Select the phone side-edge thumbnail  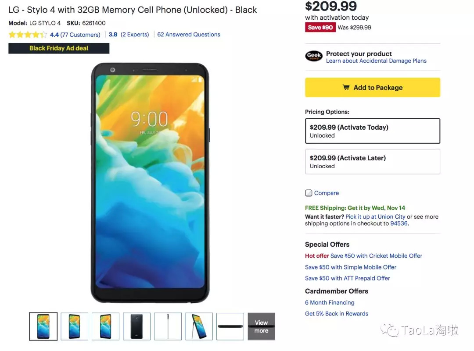(230, 326)
